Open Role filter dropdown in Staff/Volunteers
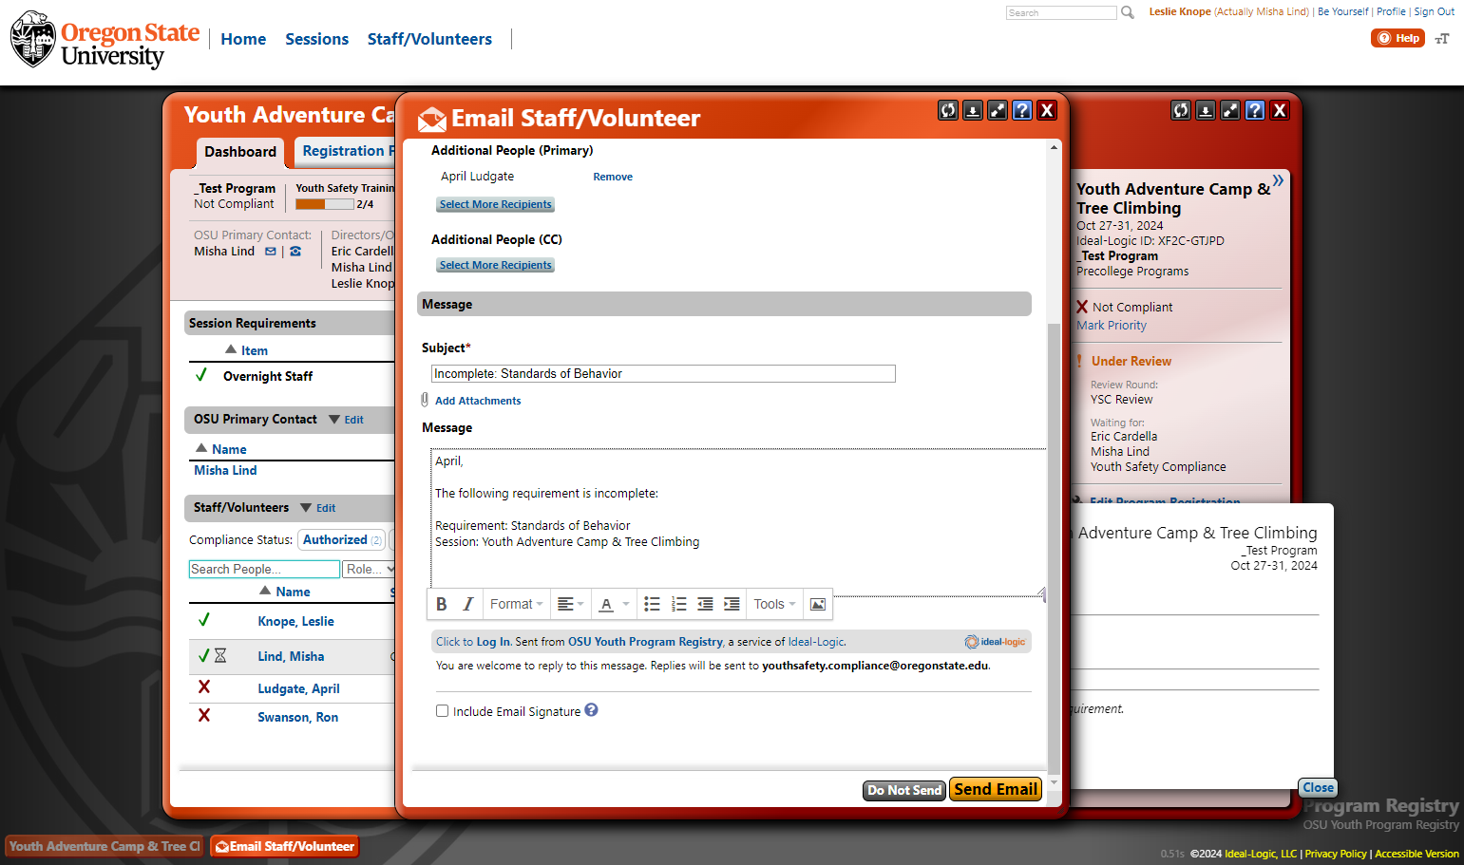The image size is (1464, 865). coord(370,569)
